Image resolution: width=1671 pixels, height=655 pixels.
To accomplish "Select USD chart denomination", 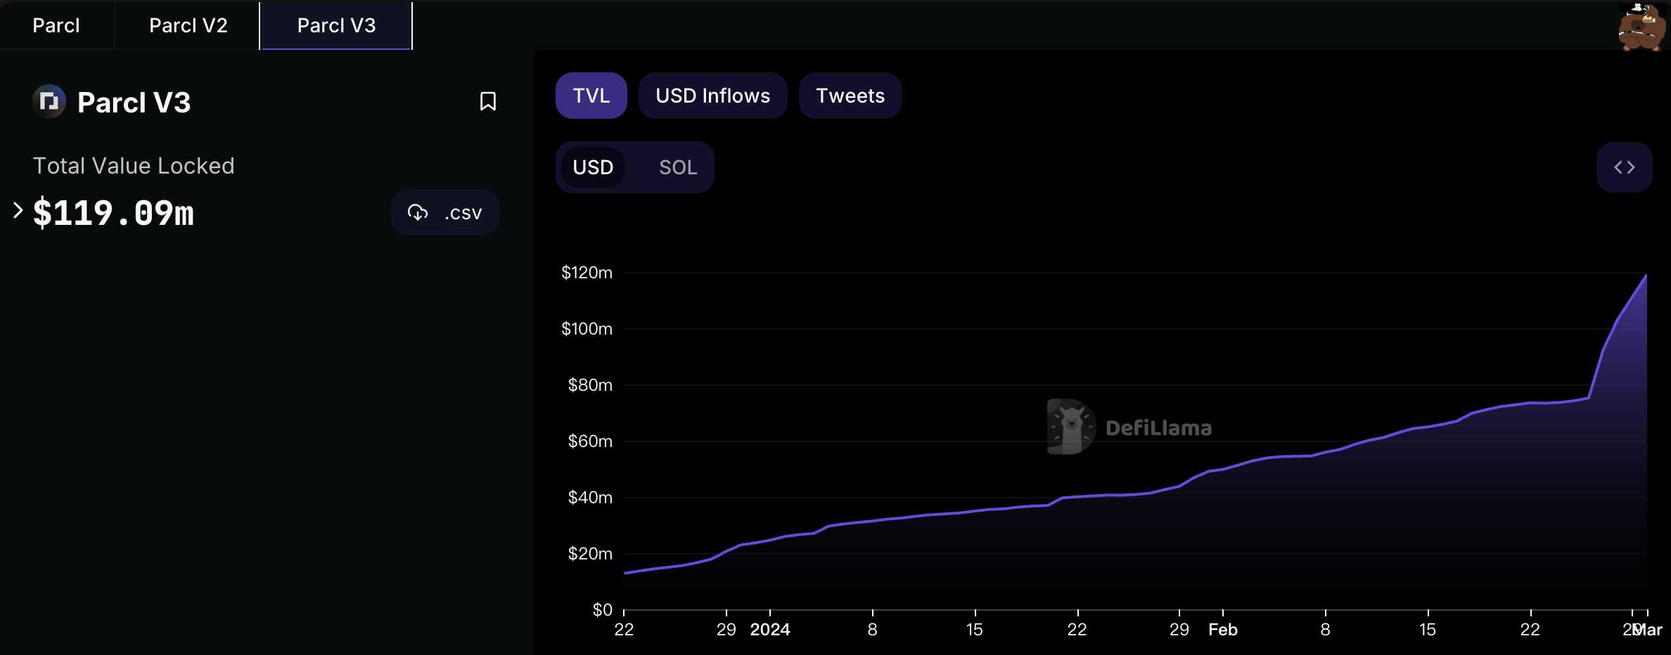I will coord(593,167).
